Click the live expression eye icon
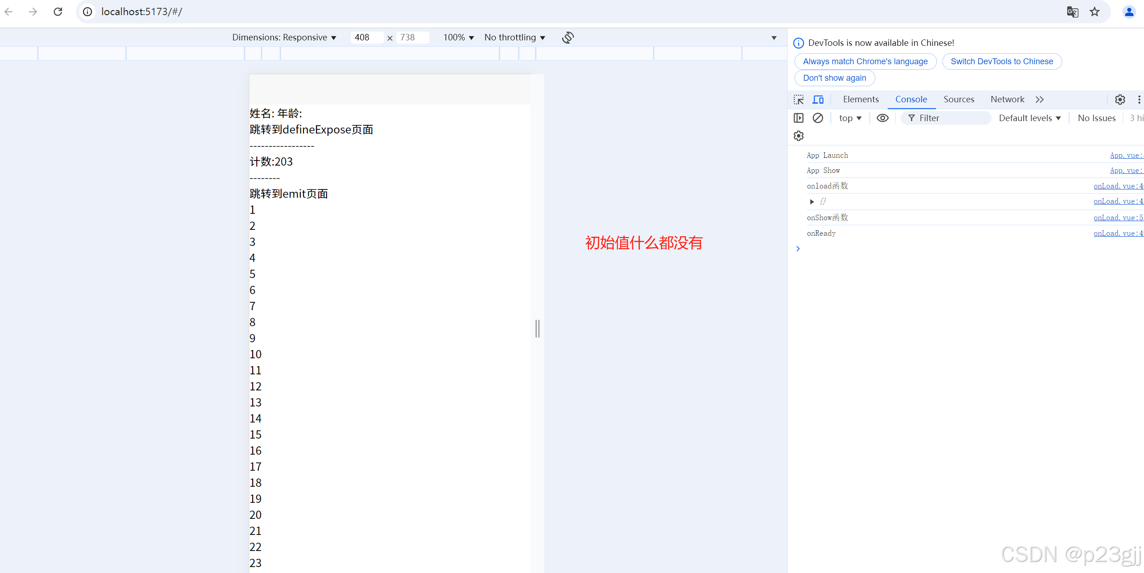Image resolution: width=1144 pixels, height=573 pixels. 882,118
